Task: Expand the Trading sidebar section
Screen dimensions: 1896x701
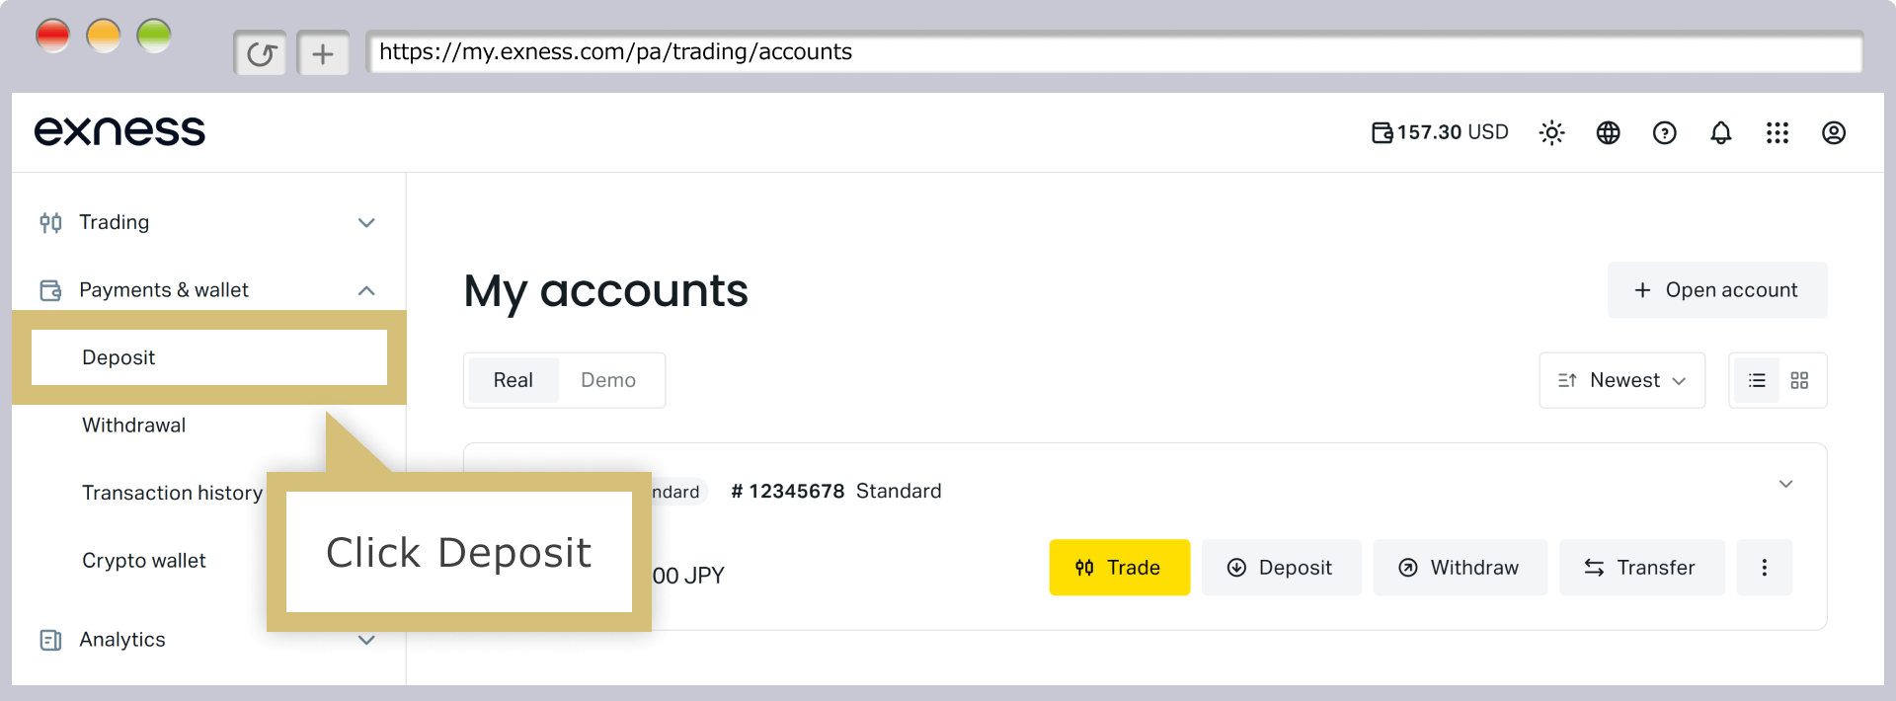Action: click(366, 222)
